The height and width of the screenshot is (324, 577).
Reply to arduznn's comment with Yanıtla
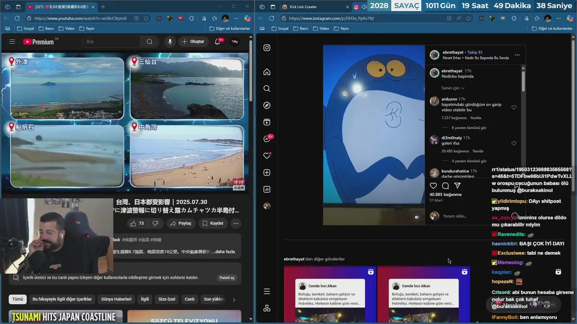tap(476, 118)
